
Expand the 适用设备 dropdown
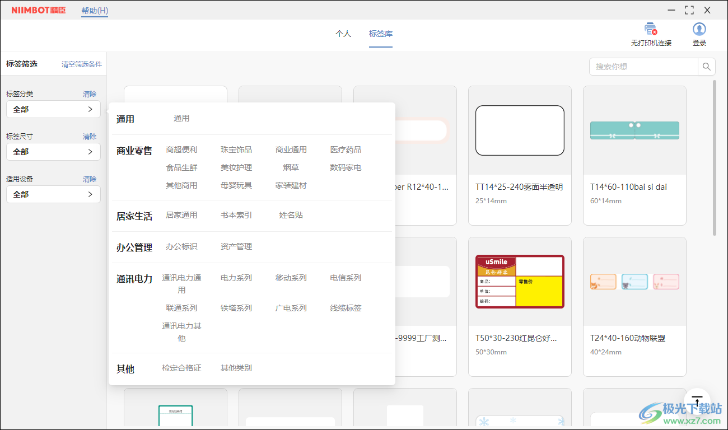[53, 194]
